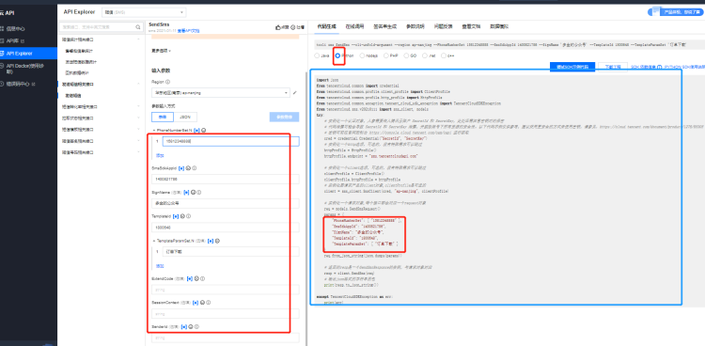Open the 在线调用 tab
Screen dimensions: 705x346
click(354, 26)
